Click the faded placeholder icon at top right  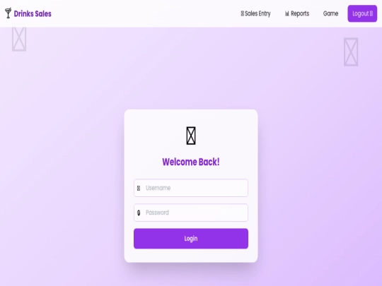[351, 52]
